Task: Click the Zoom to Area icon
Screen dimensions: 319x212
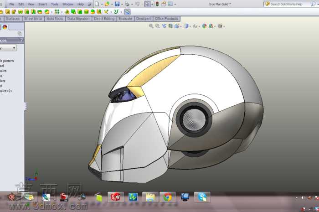Action: [x=158, y=26]
